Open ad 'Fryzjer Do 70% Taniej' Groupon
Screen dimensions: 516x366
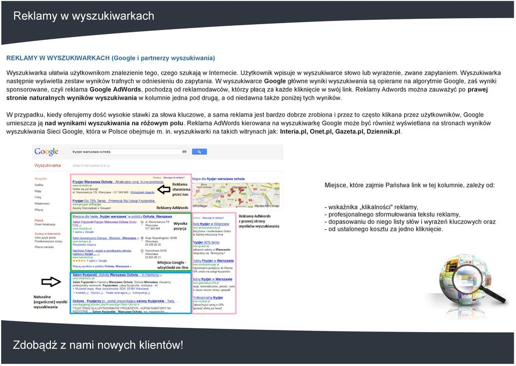114,201
